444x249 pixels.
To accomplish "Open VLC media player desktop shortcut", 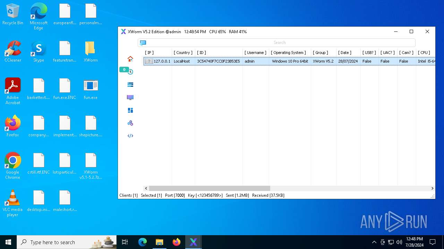I will [x=13, y=203].
